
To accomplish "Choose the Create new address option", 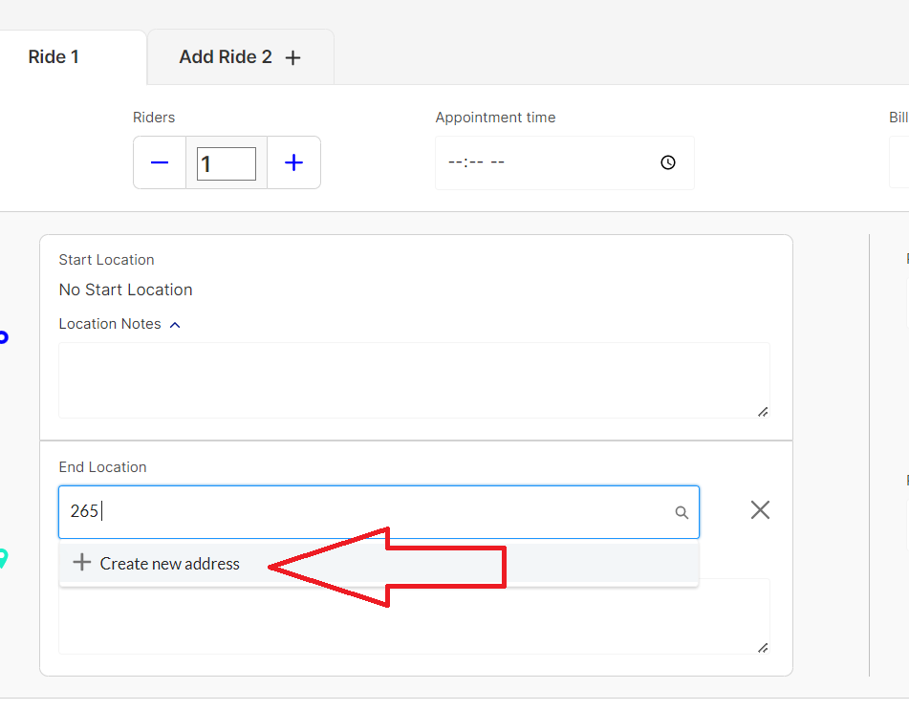I will (170, 564).
